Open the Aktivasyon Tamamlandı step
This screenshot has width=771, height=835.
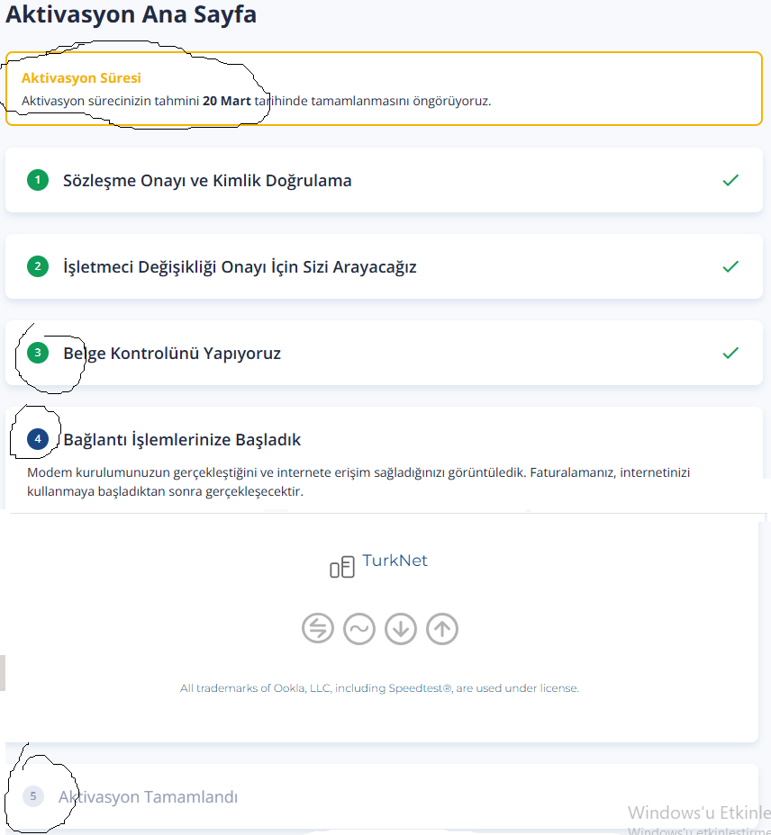tap(149, 796)
